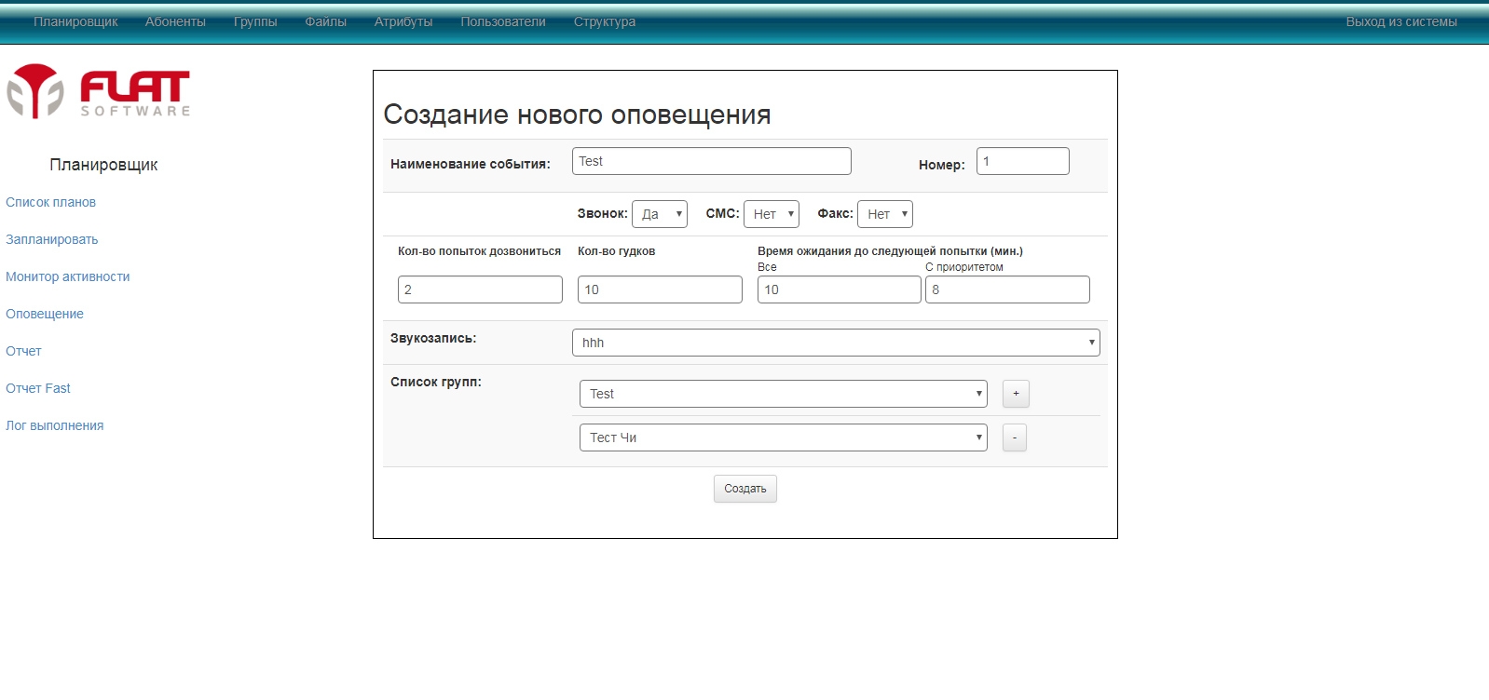The image size is (1489, 700).
Task: Open the Лог выполнения link
Action: tap(54, 425)
